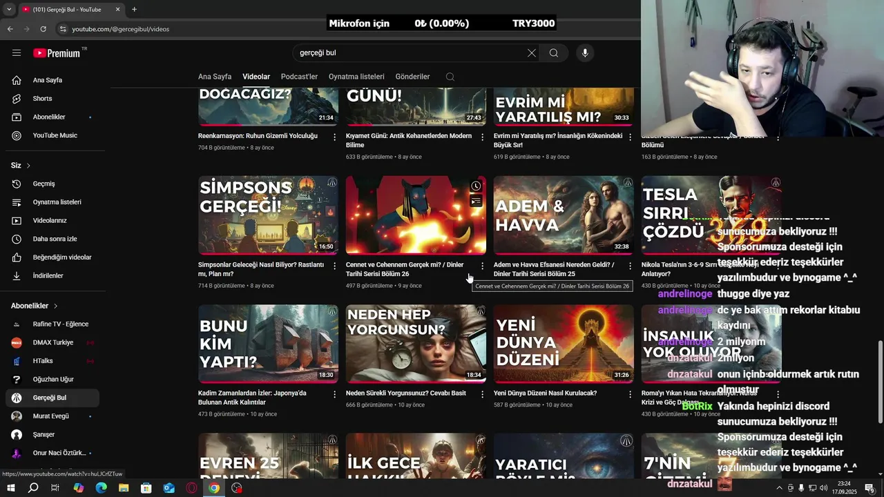884x497 pixels.
Task: Open options for Yeni Dünya Düzeni video
Action: [x=630, y=394]
